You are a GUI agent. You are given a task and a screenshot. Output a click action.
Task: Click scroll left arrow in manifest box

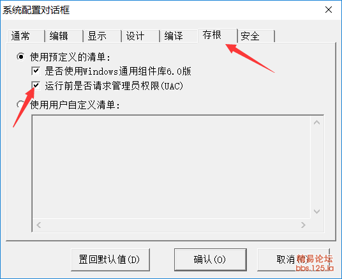(39, 225)
